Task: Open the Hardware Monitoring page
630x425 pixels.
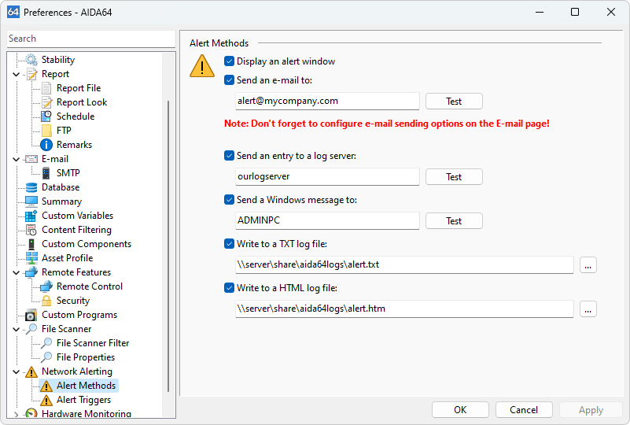Action: [87, 413]
